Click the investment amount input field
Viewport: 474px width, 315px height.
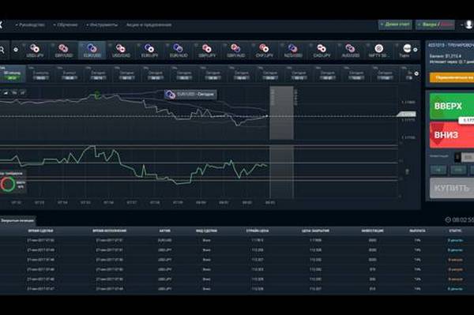468,157
